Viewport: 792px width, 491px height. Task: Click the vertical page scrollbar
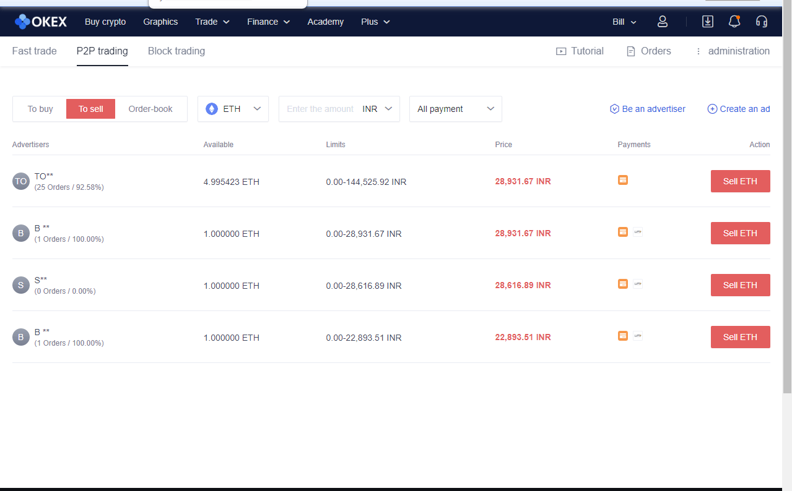tap(787, 197)
